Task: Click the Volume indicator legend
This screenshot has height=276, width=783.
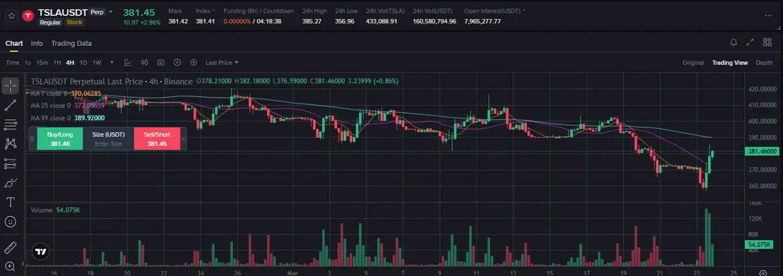Action: coord(55,210)
